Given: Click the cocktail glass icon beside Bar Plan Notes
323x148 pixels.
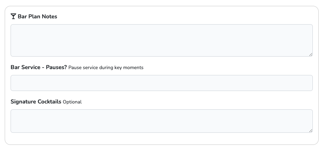Looking at the screenshot, I should [x=13, y=16].
